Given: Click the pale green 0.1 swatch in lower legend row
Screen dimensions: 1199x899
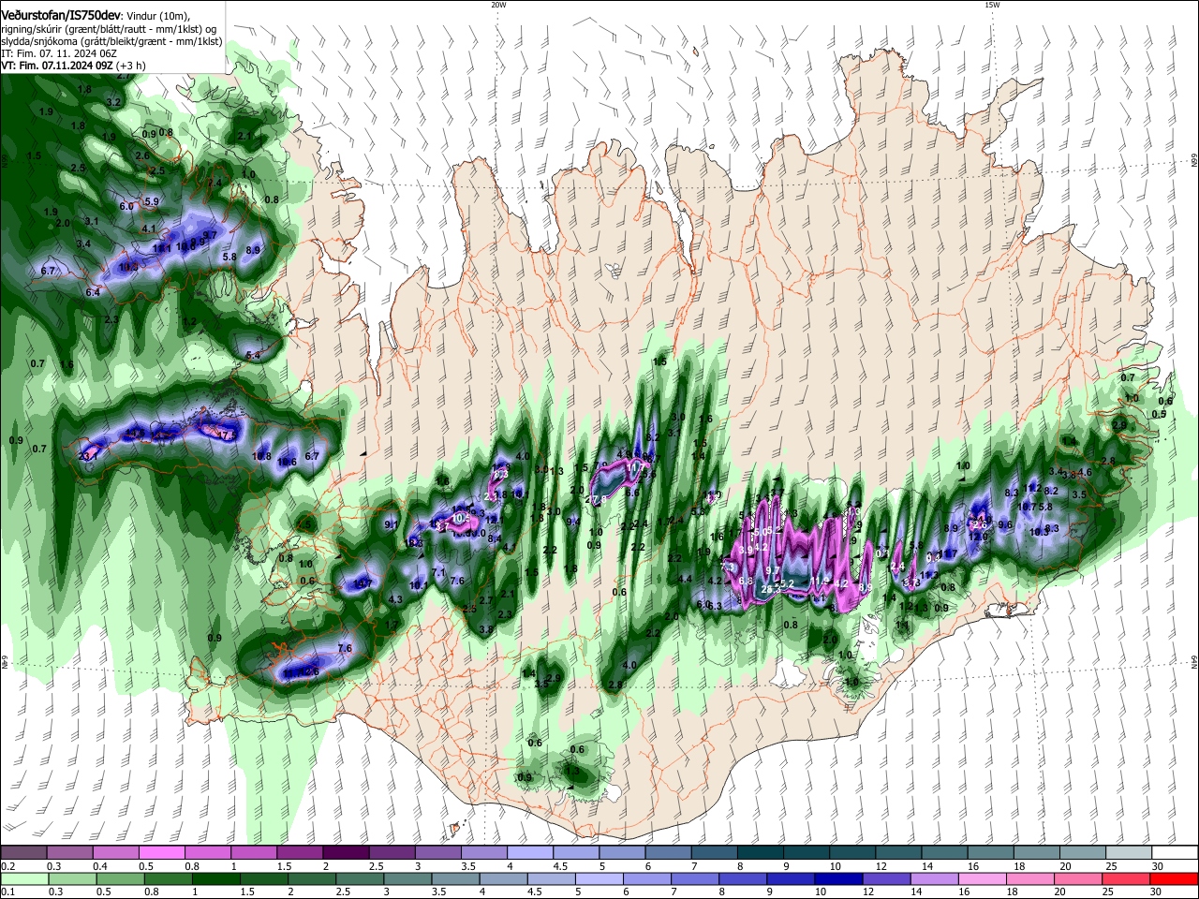Looking at the screenshot, I should [x=23, y=879].
